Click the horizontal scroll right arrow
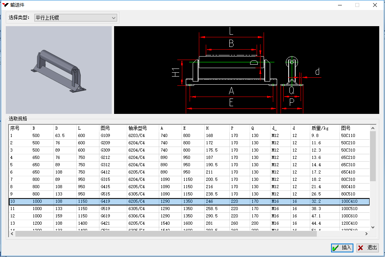 [x=367, y=234]
